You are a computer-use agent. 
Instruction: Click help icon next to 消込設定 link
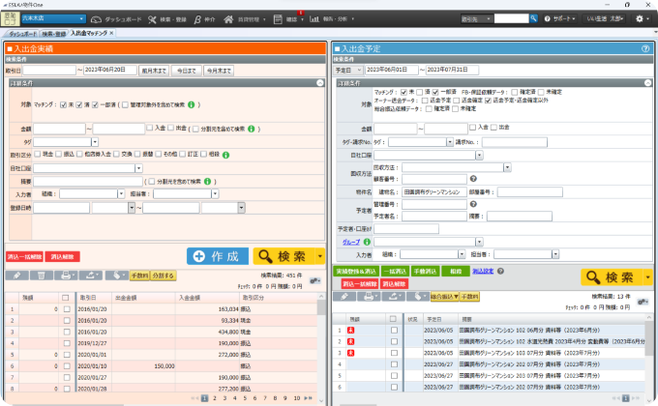tap(500, 272)
